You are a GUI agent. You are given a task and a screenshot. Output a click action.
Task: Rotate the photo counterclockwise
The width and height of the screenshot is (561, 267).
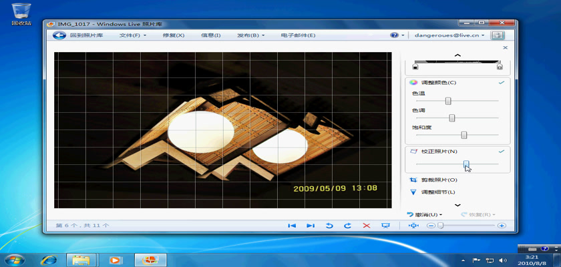[329, 226]
